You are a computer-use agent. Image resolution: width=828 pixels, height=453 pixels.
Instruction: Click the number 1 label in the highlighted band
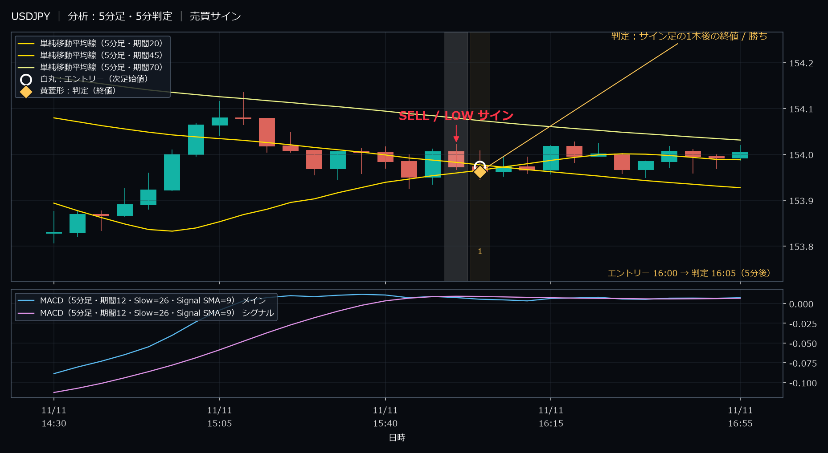click(480, 251)
